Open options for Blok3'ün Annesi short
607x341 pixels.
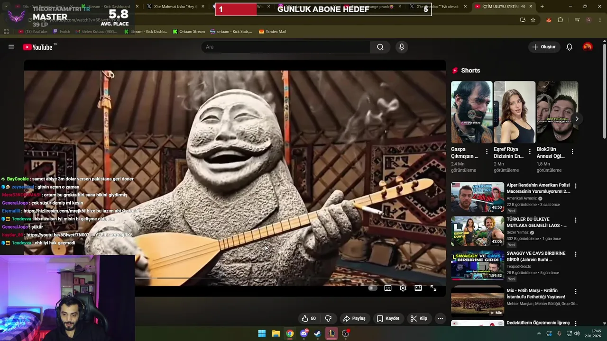(x=572, y=152)
